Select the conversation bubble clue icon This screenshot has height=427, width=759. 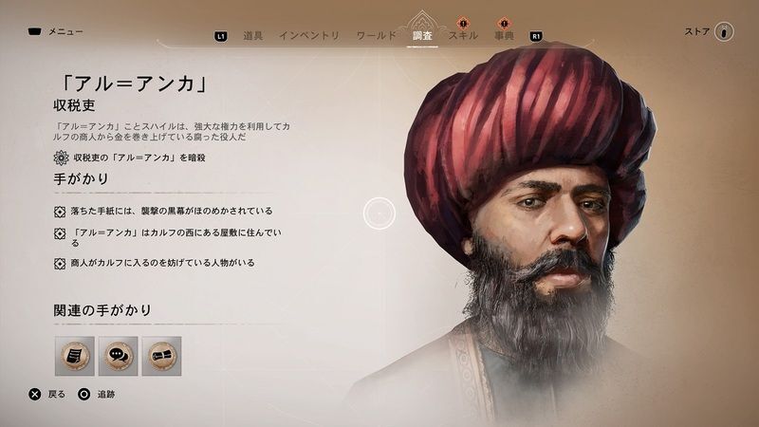[x=118, y=357]
